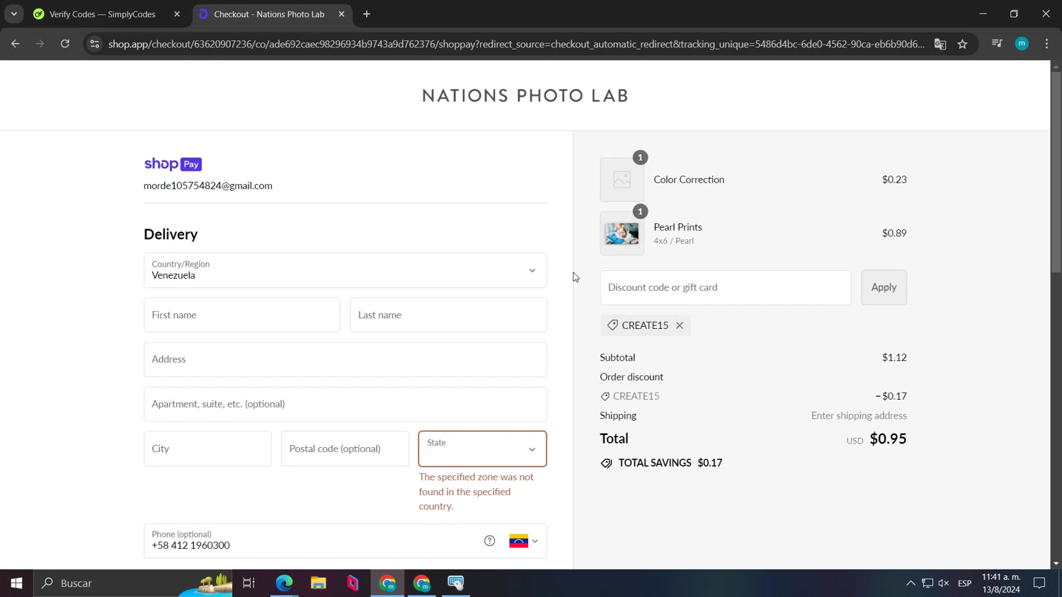Click the phone number help icon
The width and height of the screenshot is (1062, 597).
click(x=489, y=541)
